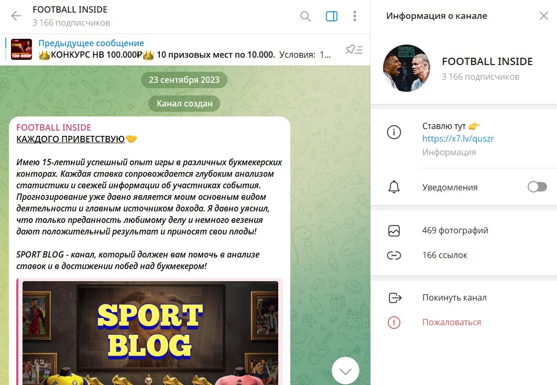Click the pinned message contest thumbnail
This screenshot has width=557, height=385.
(21, 49)
